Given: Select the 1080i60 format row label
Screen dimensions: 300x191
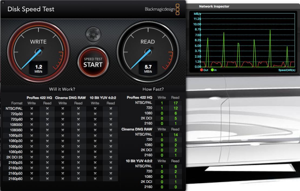Looking at the screenshot, I should coord(16,130).
